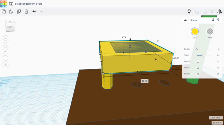Click the Mirror tool icon
The width and height of the screenshot is (224, 125).
click(x=220, y=11)
